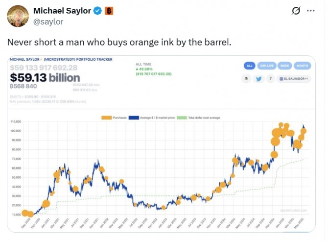Click the orange Bitcoin affiliation badge
Screen dimensions: 328x241
tap(109, 11)
